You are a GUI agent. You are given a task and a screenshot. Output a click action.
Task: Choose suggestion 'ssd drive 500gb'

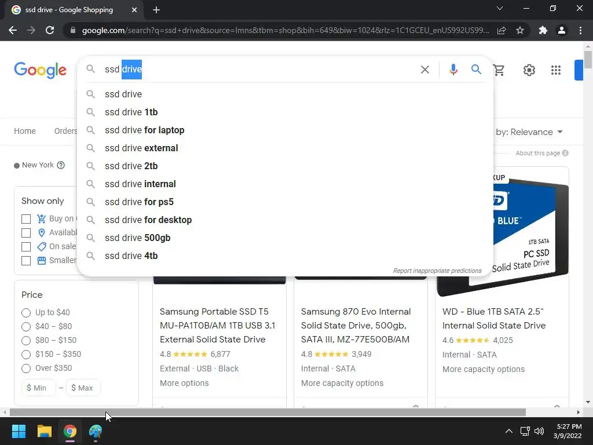[285, 238]
